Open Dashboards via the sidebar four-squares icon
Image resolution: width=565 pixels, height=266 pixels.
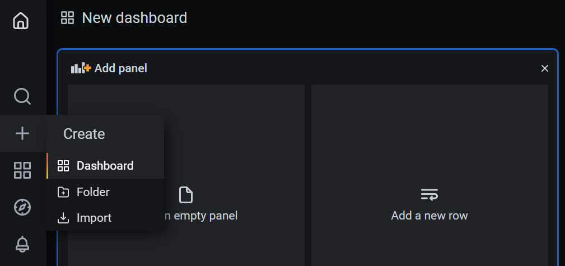(22, 170)
